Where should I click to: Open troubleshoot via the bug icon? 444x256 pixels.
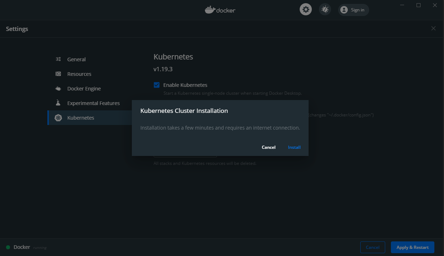click(x=325, y=10)
